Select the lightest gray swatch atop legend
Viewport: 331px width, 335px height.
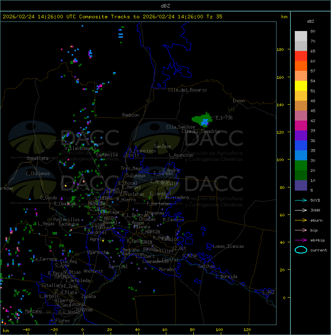click(x=301, y=36)
